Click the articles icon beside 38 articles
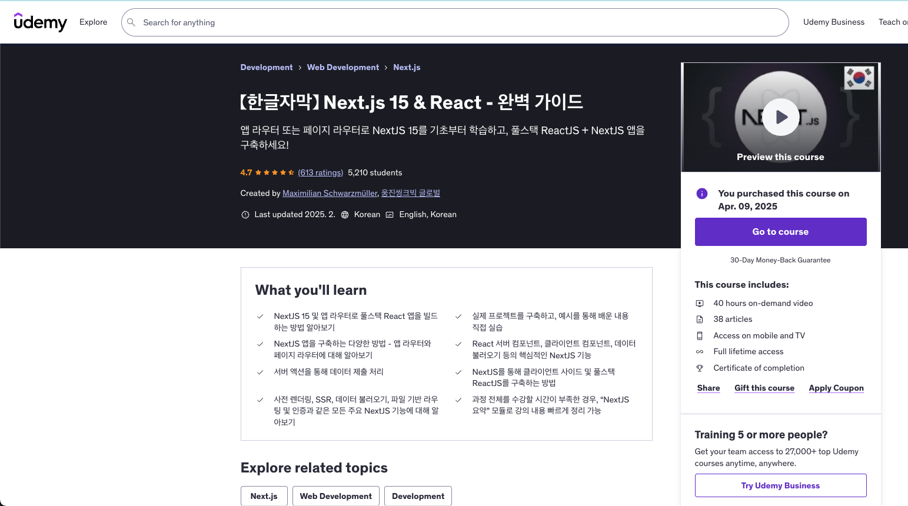This screenshot has width=908, height=506. click(700, 319)
